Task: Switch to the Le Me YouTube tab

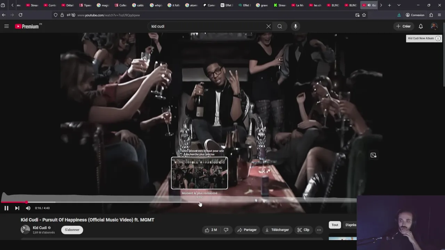Action: pyautogui.click(x=298, y=5)
